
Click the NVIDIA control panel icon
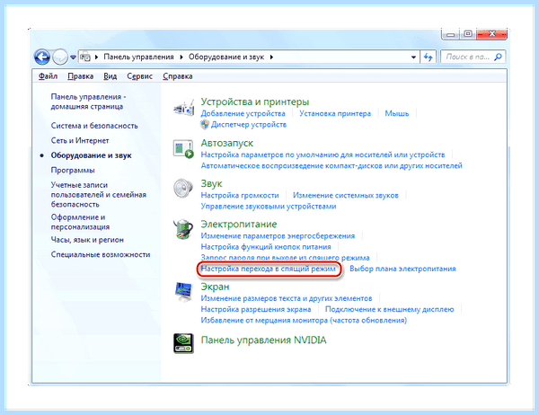[x=183, y=343]
